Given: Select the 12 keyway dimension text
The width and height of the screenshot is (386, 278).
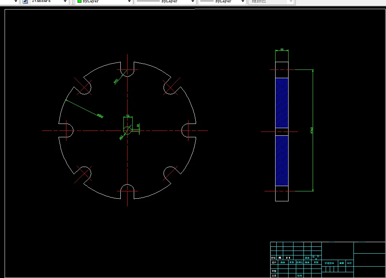Looking at the screenshot, I should pos(138,125).
